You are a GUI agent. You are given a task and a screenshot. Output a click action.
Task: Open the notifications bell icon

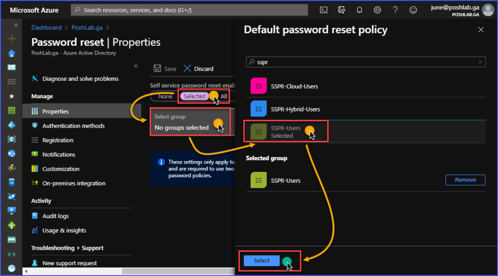pyautogui.click(x=359, y=10)
